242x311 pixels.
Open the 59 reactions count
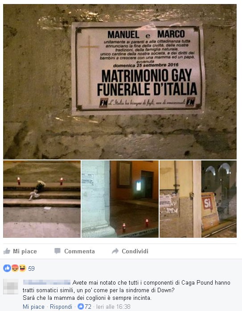[31, 269]
